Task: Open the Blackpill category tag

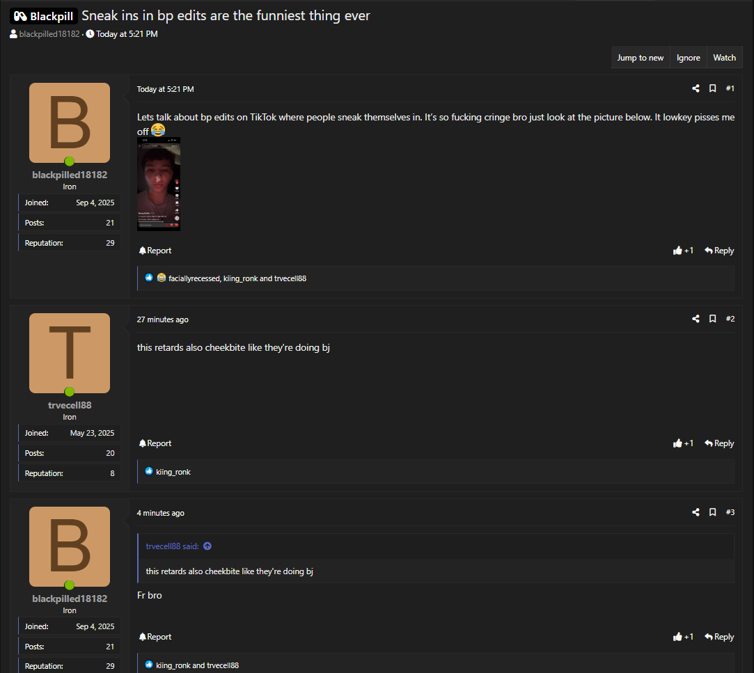Action: point(43,16)
